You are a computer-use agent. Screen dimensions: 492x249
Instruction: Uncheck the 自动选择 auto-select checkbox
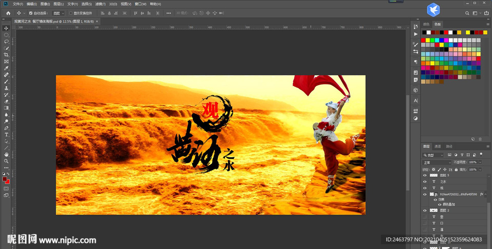click(31, 13)
